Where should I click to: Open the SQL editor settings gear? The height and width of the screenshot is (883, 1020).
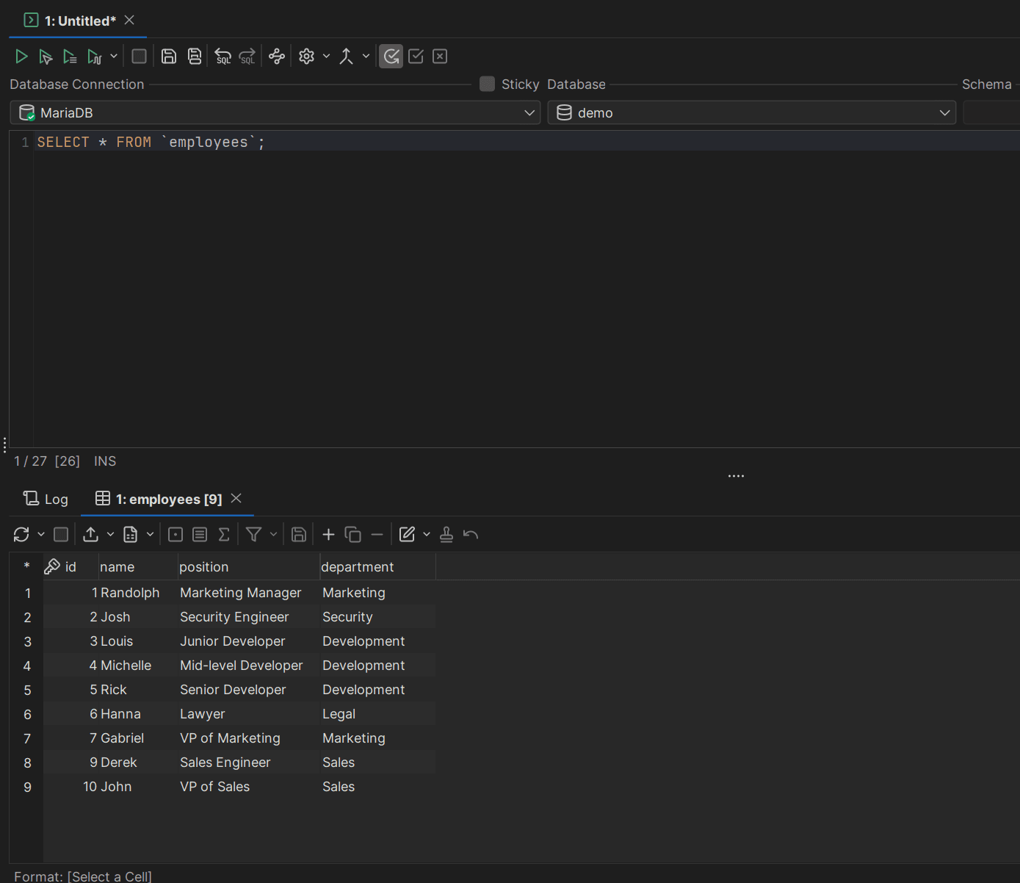coord(307,56)
